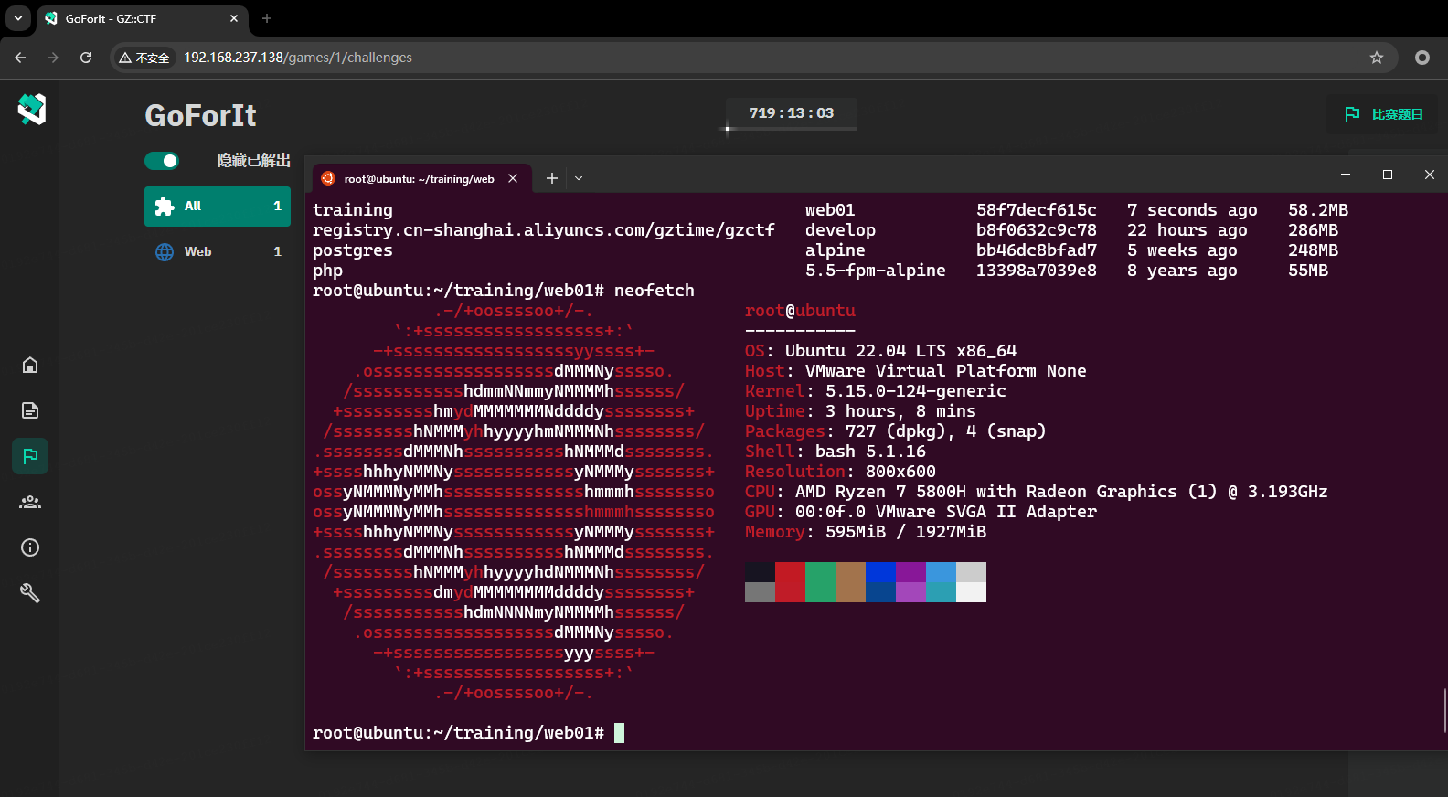Image resolution: width=1448 pixels, height=797 pixels.
Task: Close the terminal window
Action: pos(1429,175)
